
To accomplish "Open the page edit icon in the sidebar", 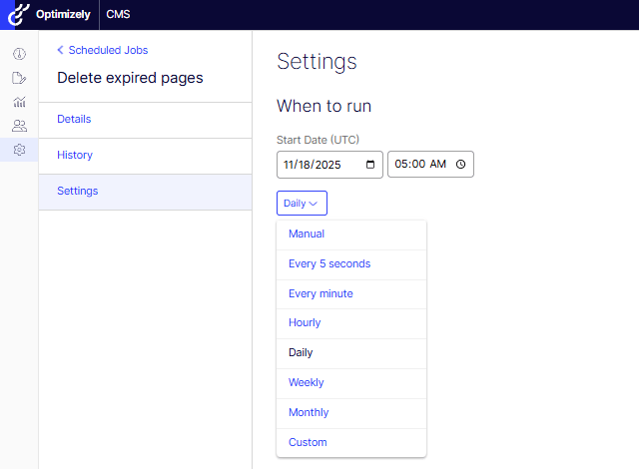I will [x=19, y=78].
